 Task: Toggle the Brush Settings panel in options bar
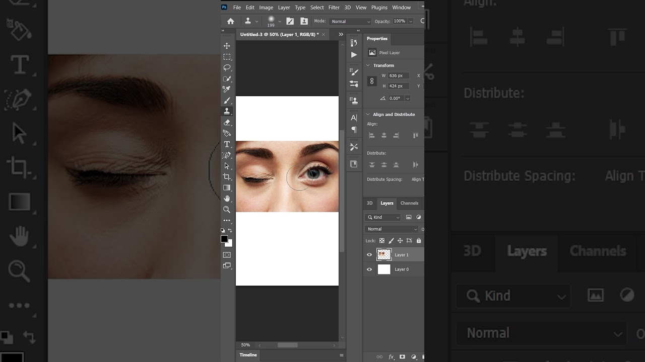pos(290,21)
